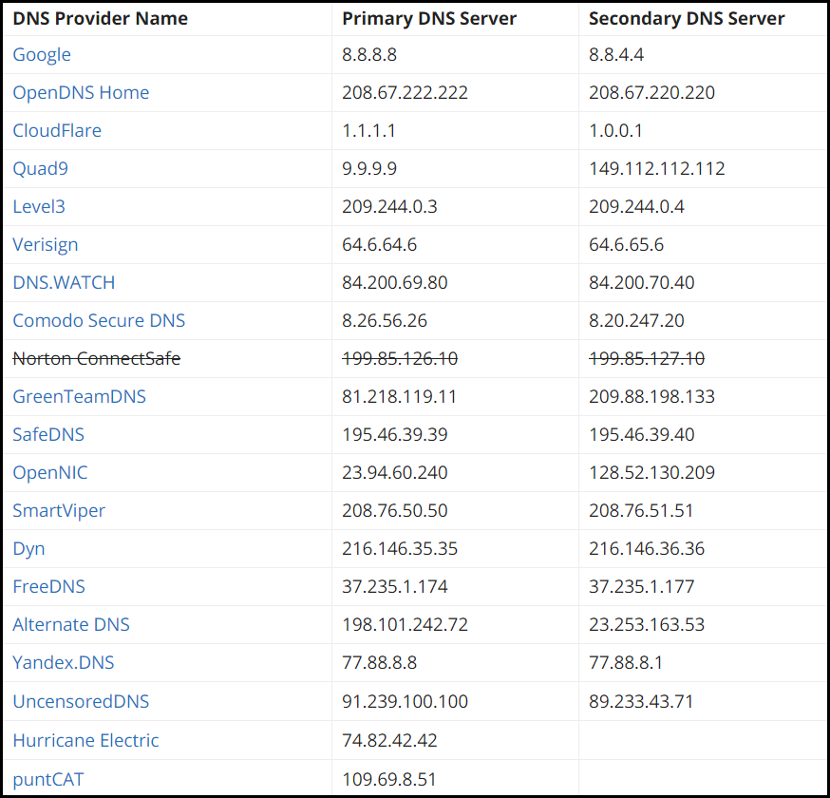Open the puntCAT provider link
830x798 pixels.
pyautogui.click(x=48, y=780)
